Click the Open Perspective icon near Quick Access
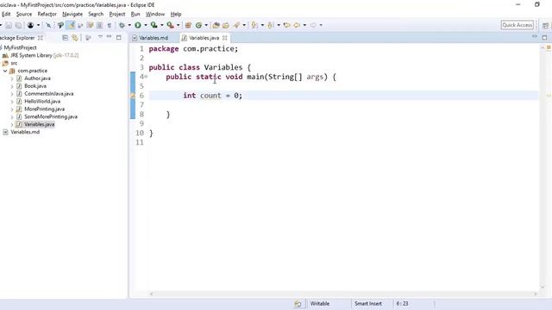 tap(545, 25)
